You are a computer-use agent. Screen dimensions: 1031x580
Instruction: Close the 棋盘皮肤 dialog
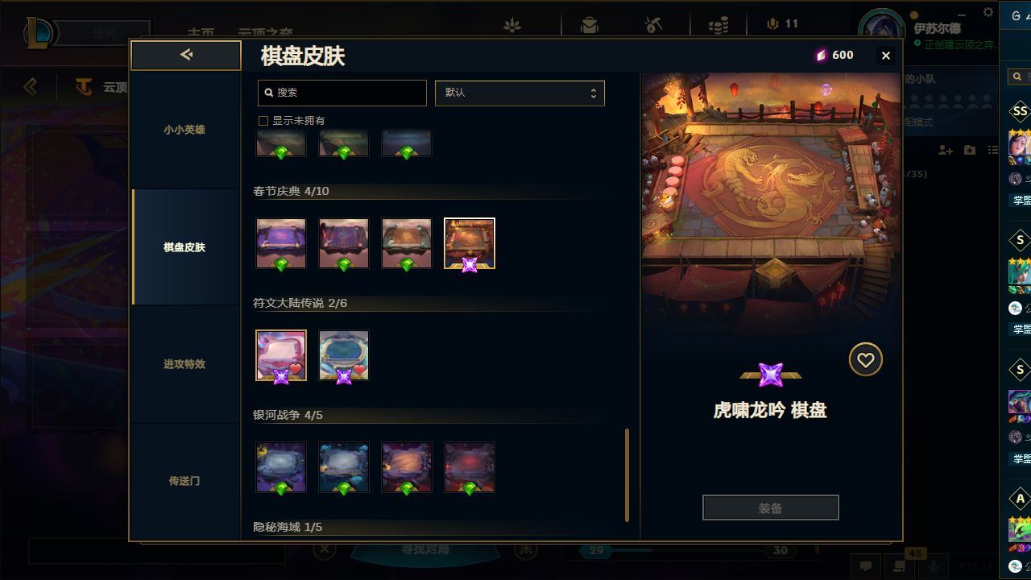886,56
